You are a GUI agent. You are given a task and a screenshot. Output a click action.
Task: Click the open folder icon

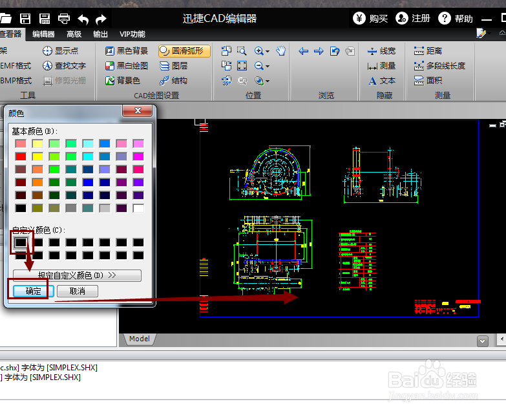tap(5, 19)
